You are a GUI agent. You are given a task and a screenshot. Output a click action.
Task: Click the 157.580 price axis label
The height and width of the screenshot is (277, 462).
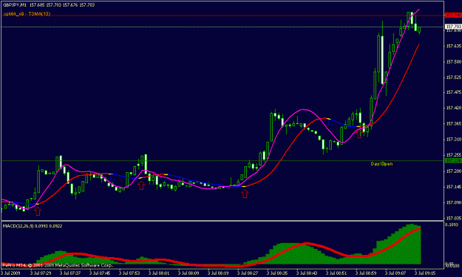pyautogui.click(x=454, y=62)
